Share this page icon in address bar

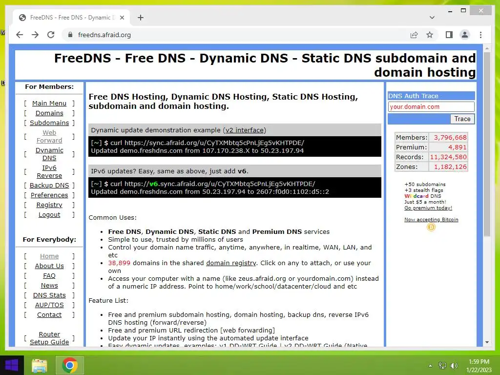pyautogui.click(x=414, y=35)
